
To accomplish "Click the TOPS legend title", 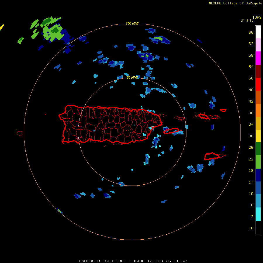I will click(x=257, y=18).
